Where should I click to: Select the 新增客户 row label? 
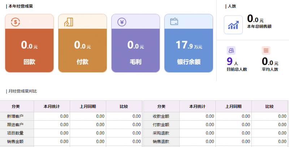[x=15, y=116]
